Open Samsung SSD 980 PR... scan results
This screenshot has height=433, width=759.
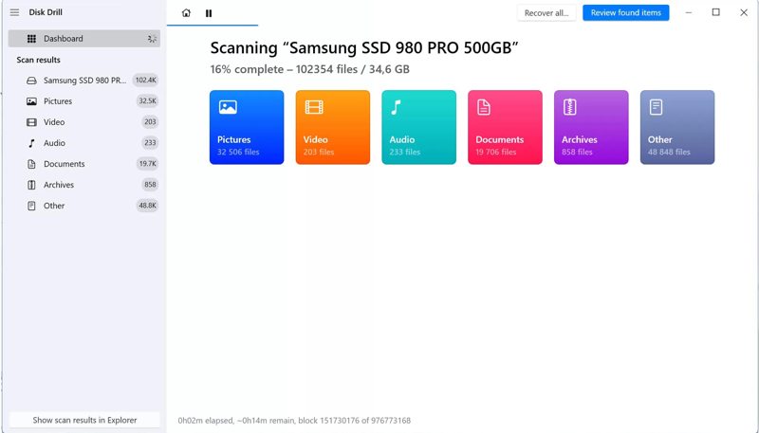[84, 81]
